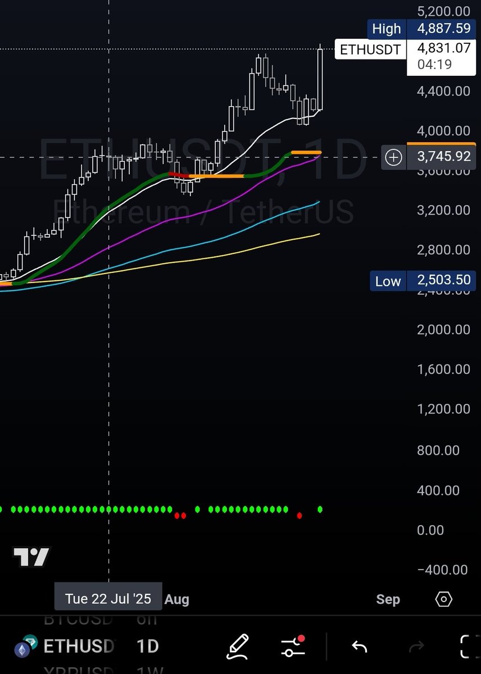This screenshot has height=674, width=481.
Task: Open symbol search by tapping ETHUSDT
Action: [x=79, y=646]
